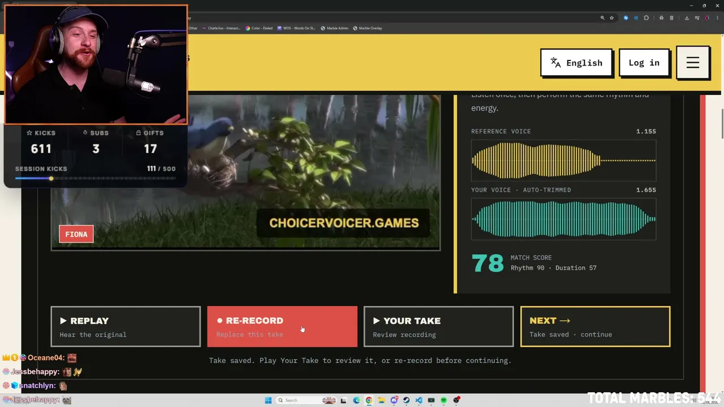The width and height of the screenshot is (724, 407).
Task: Click the "YOUR VOICE · AUTO-TRIMMED" label
Action: tap(521, 190)
